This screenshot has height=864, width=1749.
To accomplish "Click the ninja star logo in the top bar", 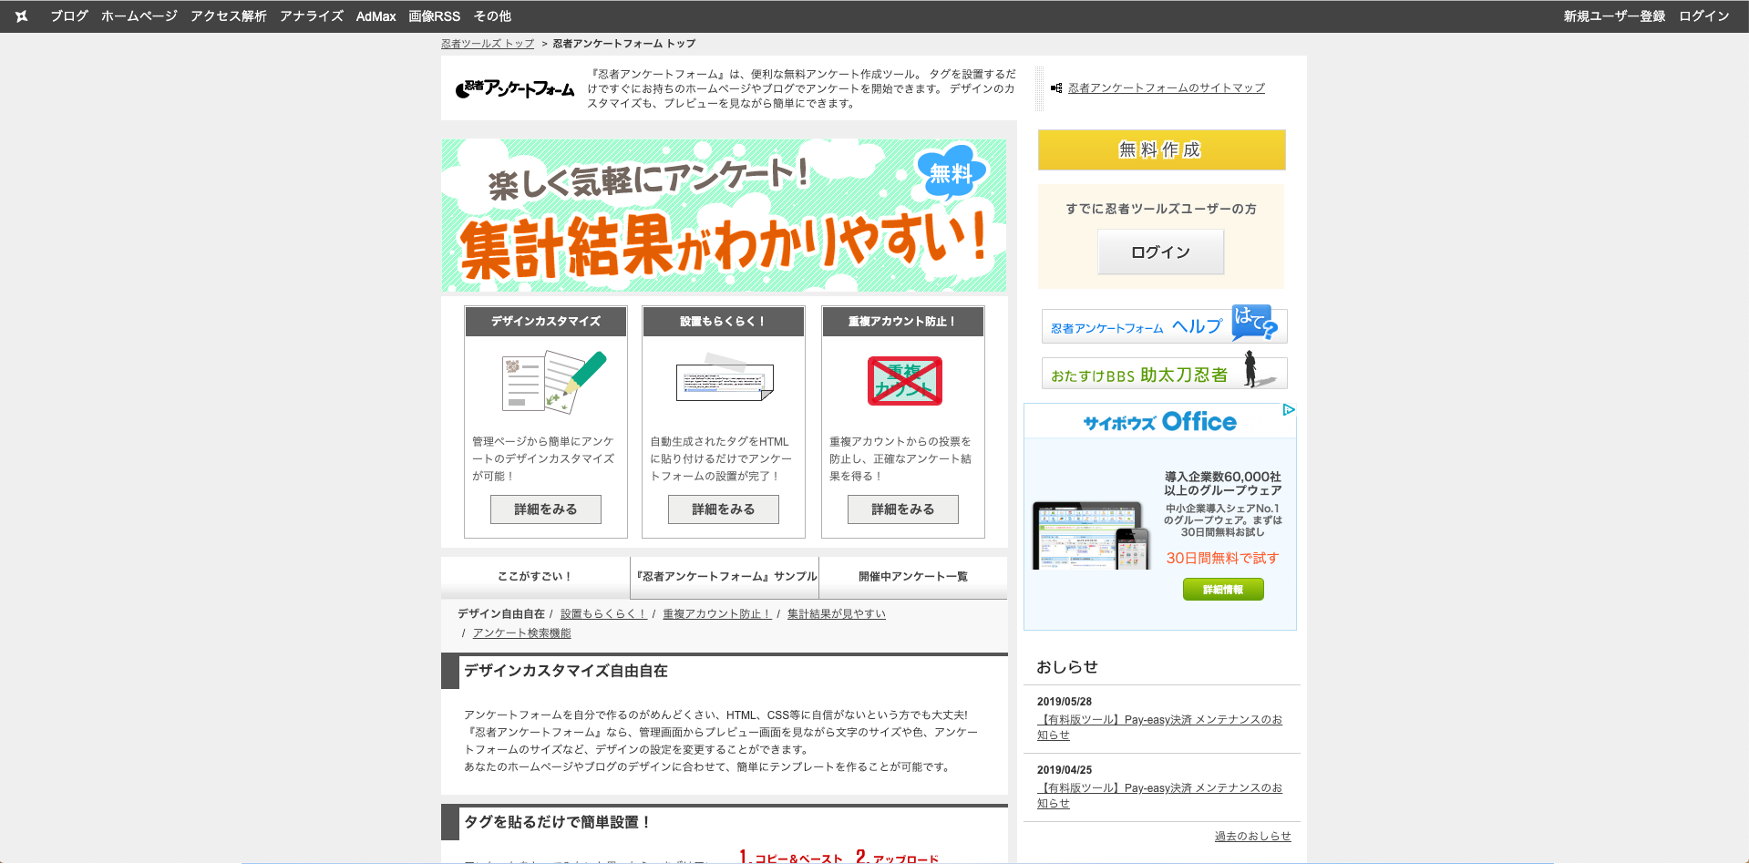I will pos(20,15).
